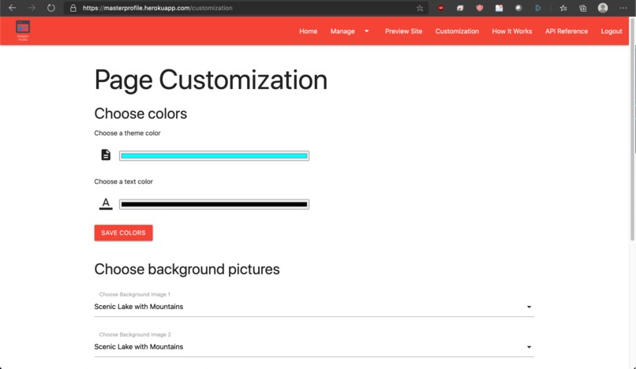Click the text color A icon

click(106, 203)
